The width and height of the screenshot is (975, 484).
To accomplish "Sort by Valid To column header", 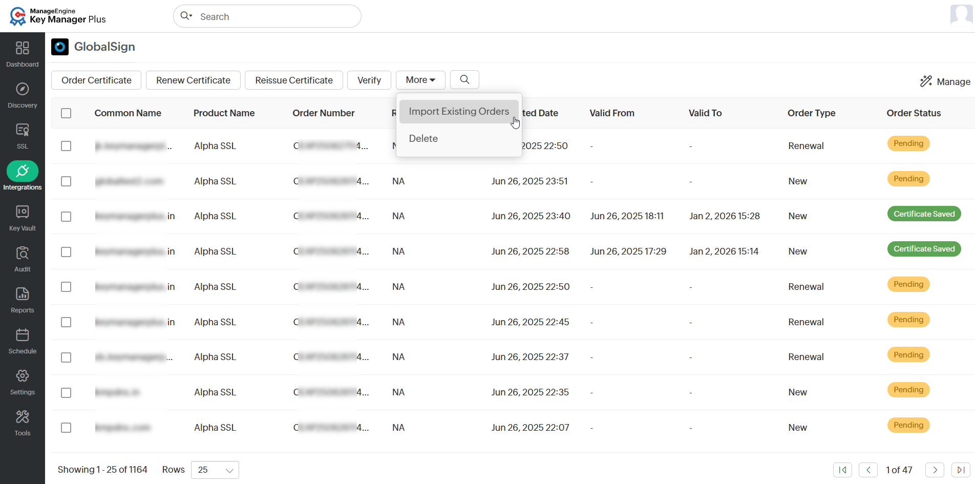I will click(x=705, y=113).
